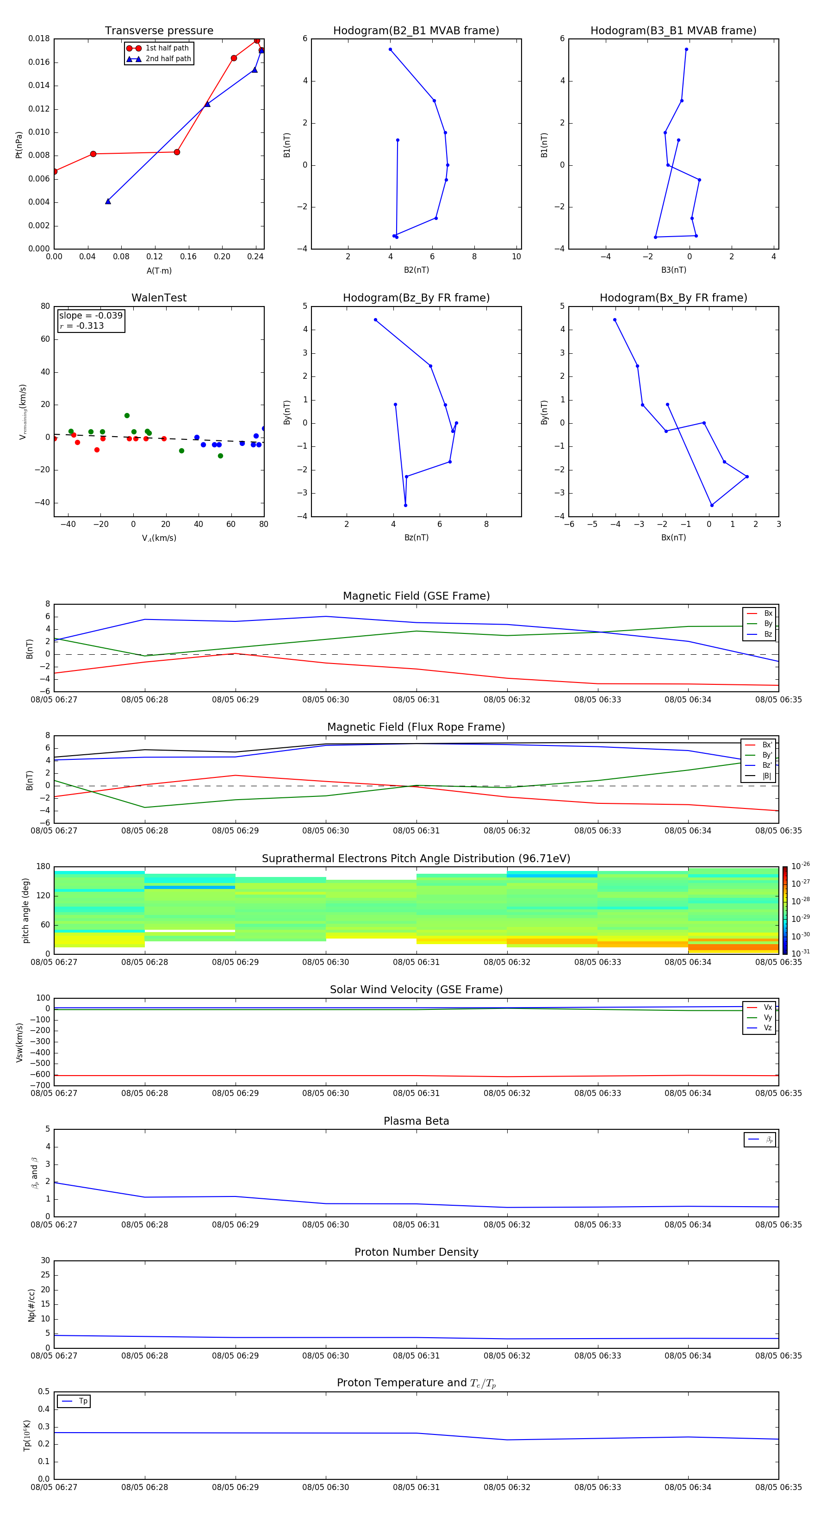Click the 'Plasma Beta' plot title
833x1528 pixels.
[x=416, y=1121]
